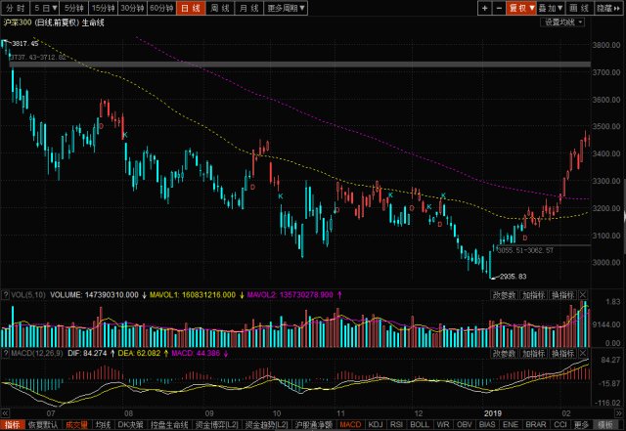The height and width of the screenshot is (431, 626).
Task: Toggle the 成交量 indicator at bottom
Action: tap(76, 425)
